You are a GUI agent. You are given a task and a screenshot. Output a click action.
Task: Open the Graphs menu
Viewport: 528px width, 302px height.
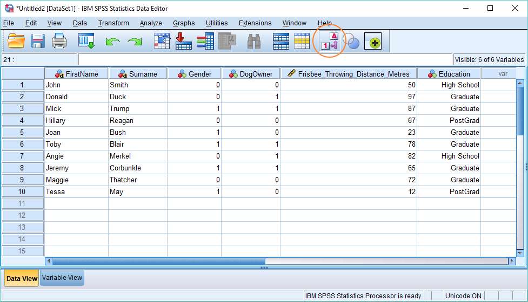click(x=184, y=23)
